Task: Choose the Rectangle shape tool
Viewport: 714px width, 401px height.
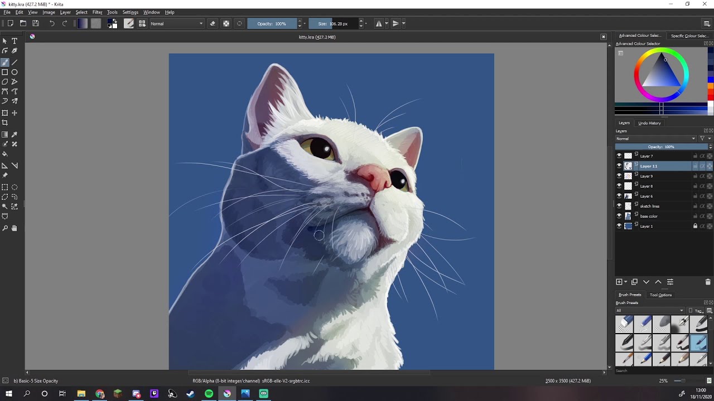Action: coord(5,72)
